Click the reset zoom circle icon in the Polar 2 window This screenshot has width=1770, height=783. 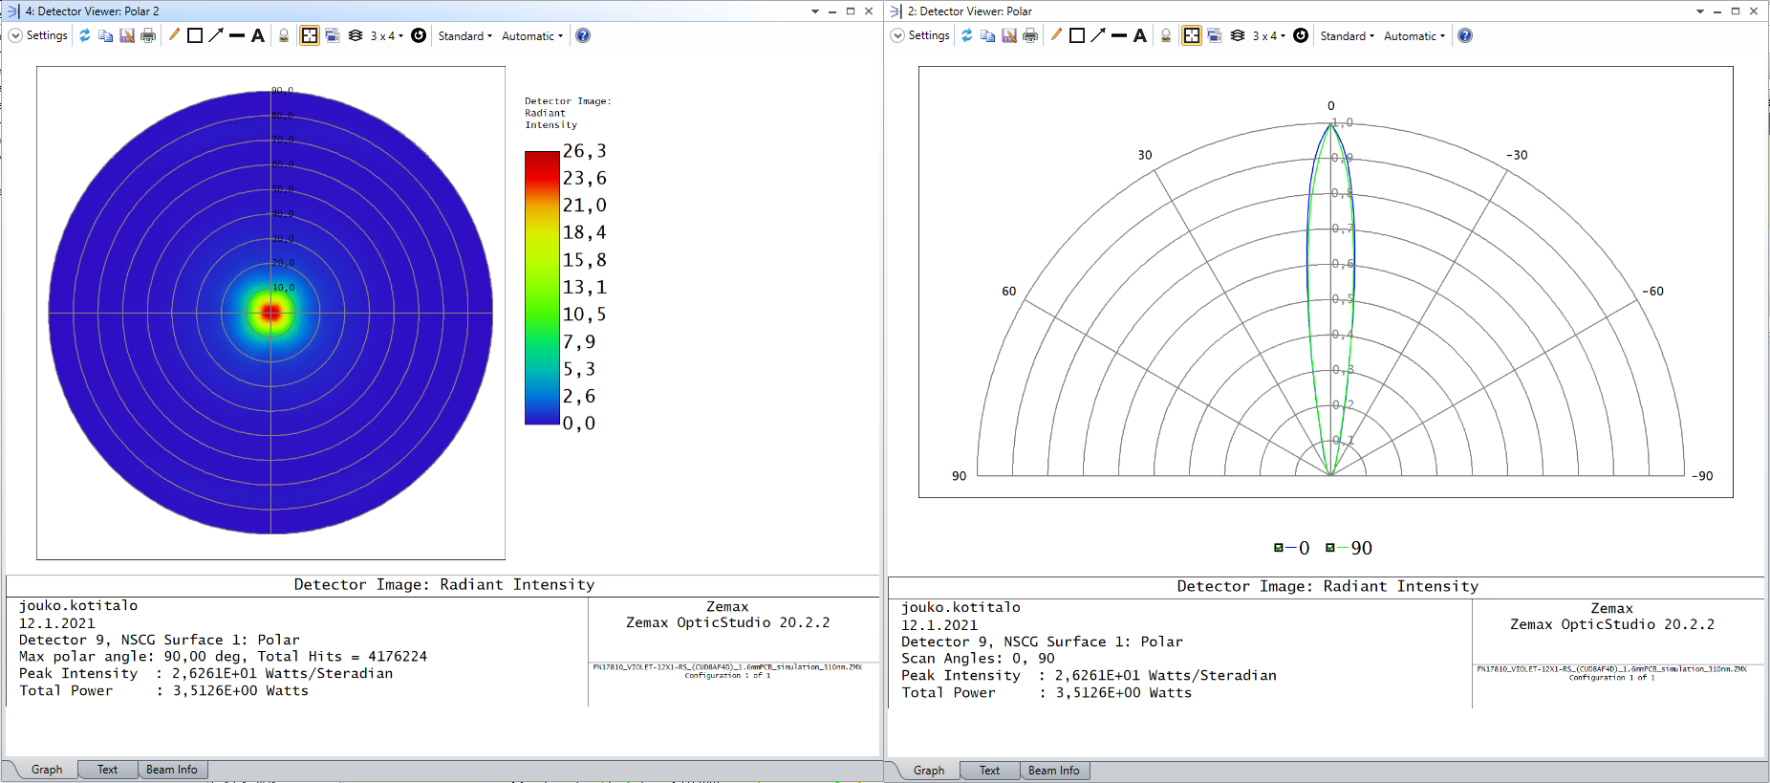point(419,35)
